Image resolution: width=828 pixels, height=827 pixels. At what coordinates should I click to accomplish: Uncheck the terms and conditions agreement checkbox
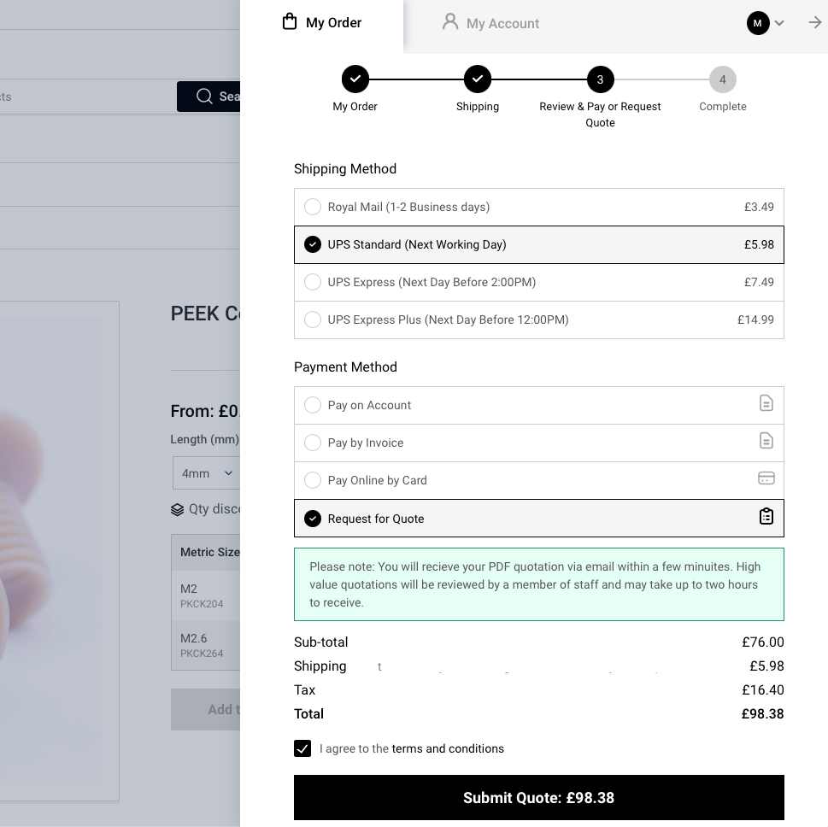point(302,748)
